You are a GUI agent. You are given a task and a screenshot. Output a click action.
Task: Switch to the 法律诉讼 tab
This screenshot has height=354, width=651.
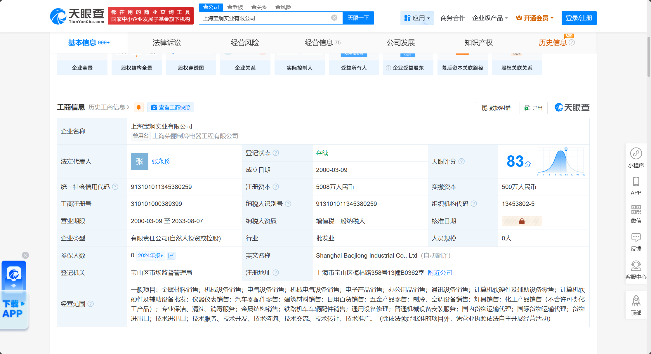pyautogui.click(x=167, y=43)
